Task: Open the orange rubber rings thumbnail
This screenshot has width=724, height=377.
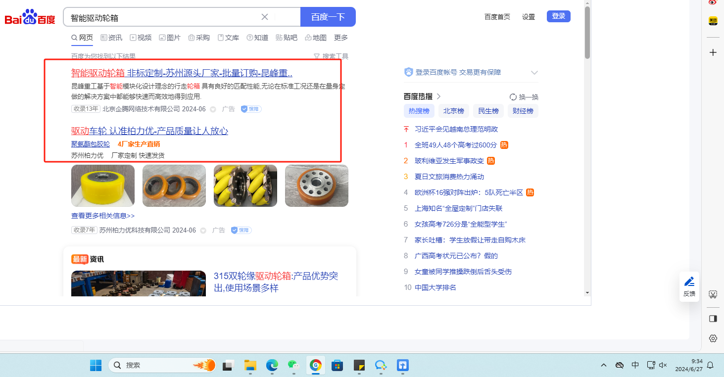Action: click(174, 186)
